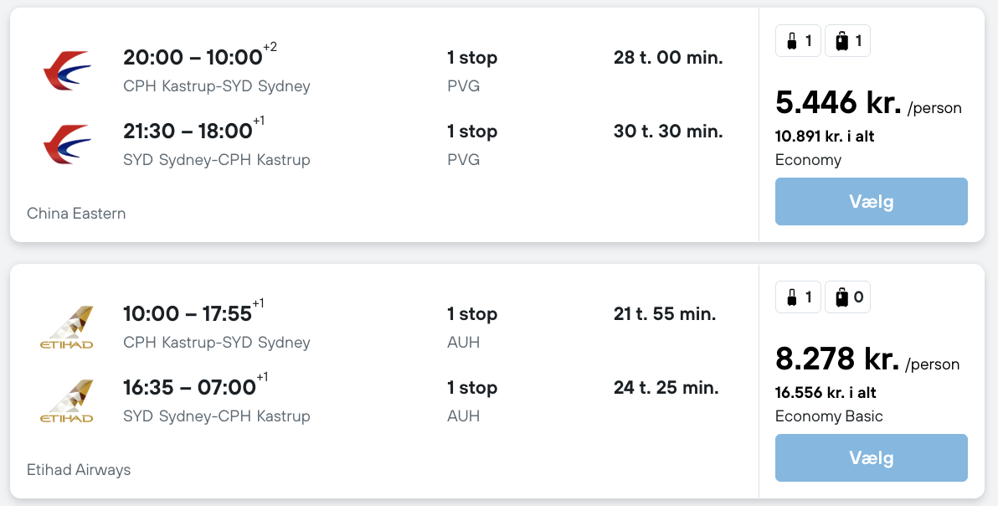This screenshot has width=998, height=506.
Task: Click China Eastern logo on return flight
Action: click(x=67, y=144)
